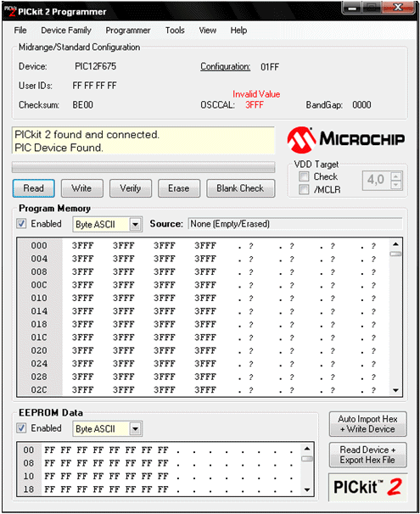Open the Tools menu

pos(175,31)
